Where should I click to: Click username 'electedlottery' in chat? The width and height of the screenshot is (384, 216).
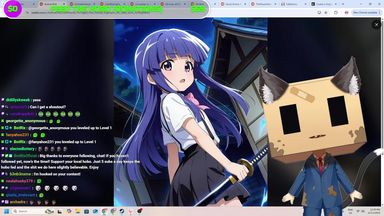[x=22, y=149]
